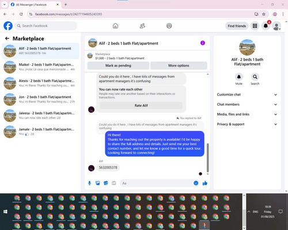Open the notifications bell with badge
Image resolution: width=288 pixels, height=230 pixels.
pyautogui.click(x=266, y=26)
